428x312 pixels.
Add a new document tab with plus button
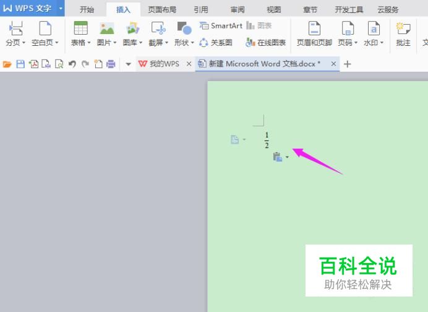click(347, 64)
